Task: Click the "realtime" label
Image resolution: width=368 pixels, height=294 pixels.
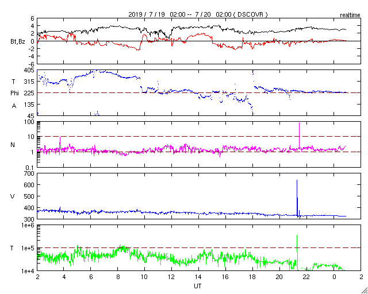Action: pyautogui.click(x=350, y=16)
